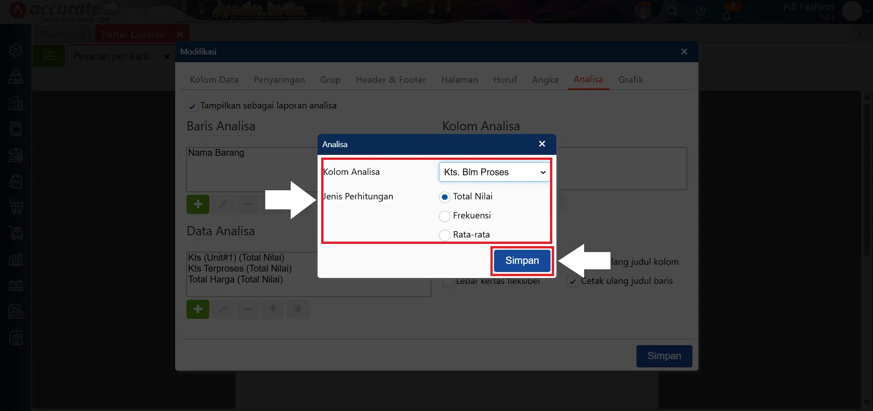Switch to the Penyaringan tab

tap(279, 80)
